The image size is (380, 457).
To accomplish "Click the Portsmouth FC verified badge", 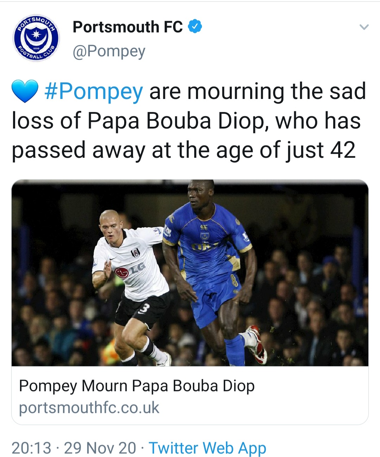I will (195, 26).
